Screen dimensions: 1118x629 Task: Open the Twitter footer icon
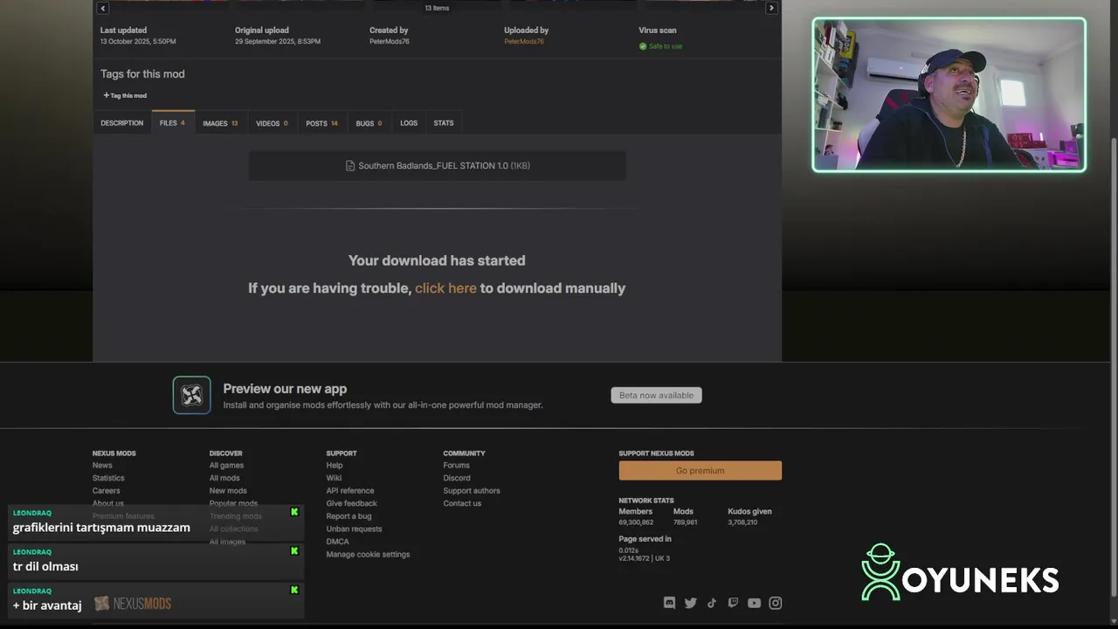(x=691, y=603)
